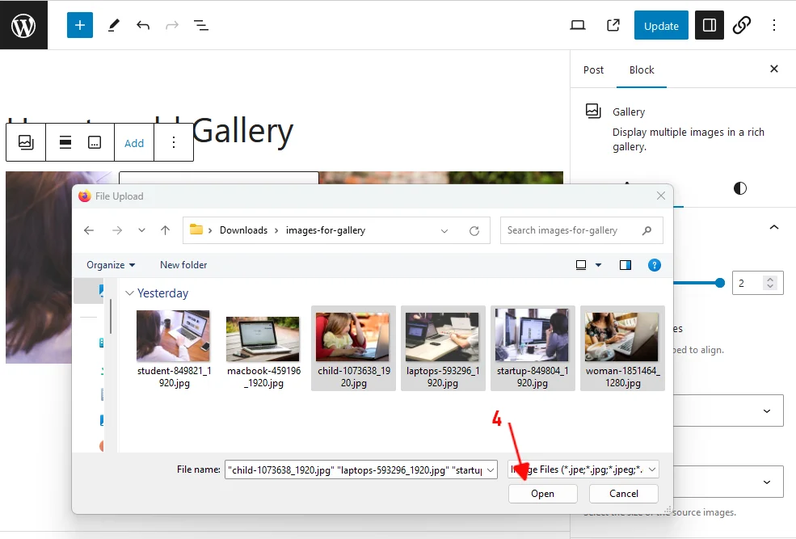Click the view post external link icon
The image size is (796, 539).
[613, 25]
